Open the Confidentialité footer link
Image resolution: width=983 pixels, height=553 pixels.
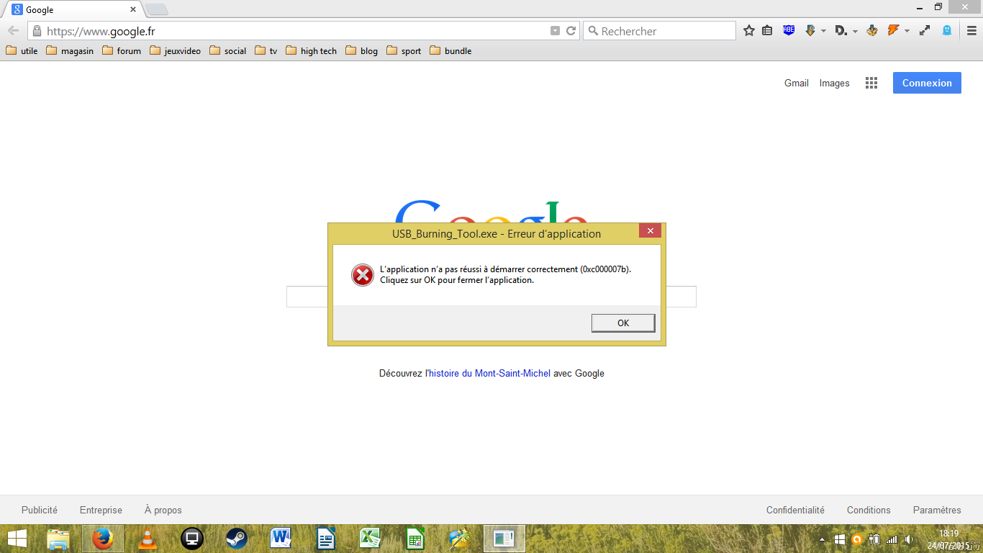795,510
